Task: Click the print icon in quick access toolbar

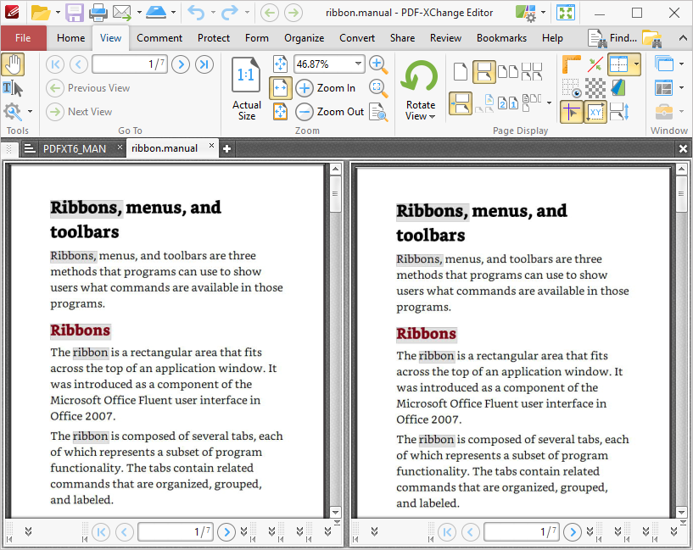Action: (x=98, y=13)
